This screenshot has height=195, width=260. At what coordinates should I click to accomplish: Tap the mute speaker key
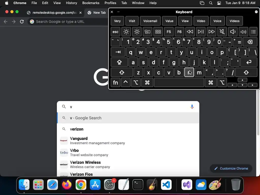pyautogui.click(x=222, y=32)
